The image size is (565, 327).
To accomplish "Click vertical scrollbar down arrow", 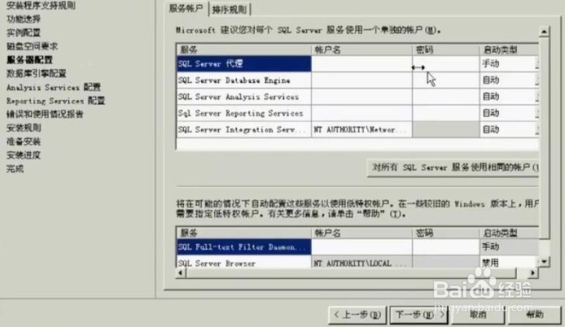I will tap(544, 262).
